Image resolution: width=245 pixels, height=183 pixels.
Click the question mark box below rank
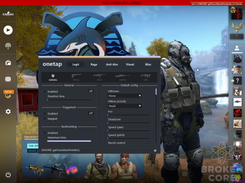(237, 37)
